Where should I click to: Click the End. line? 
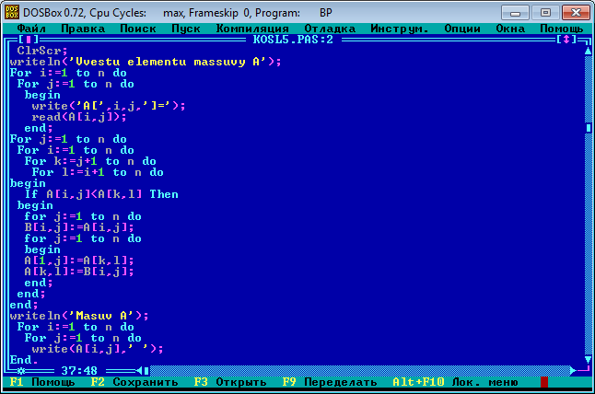[24, 360]
